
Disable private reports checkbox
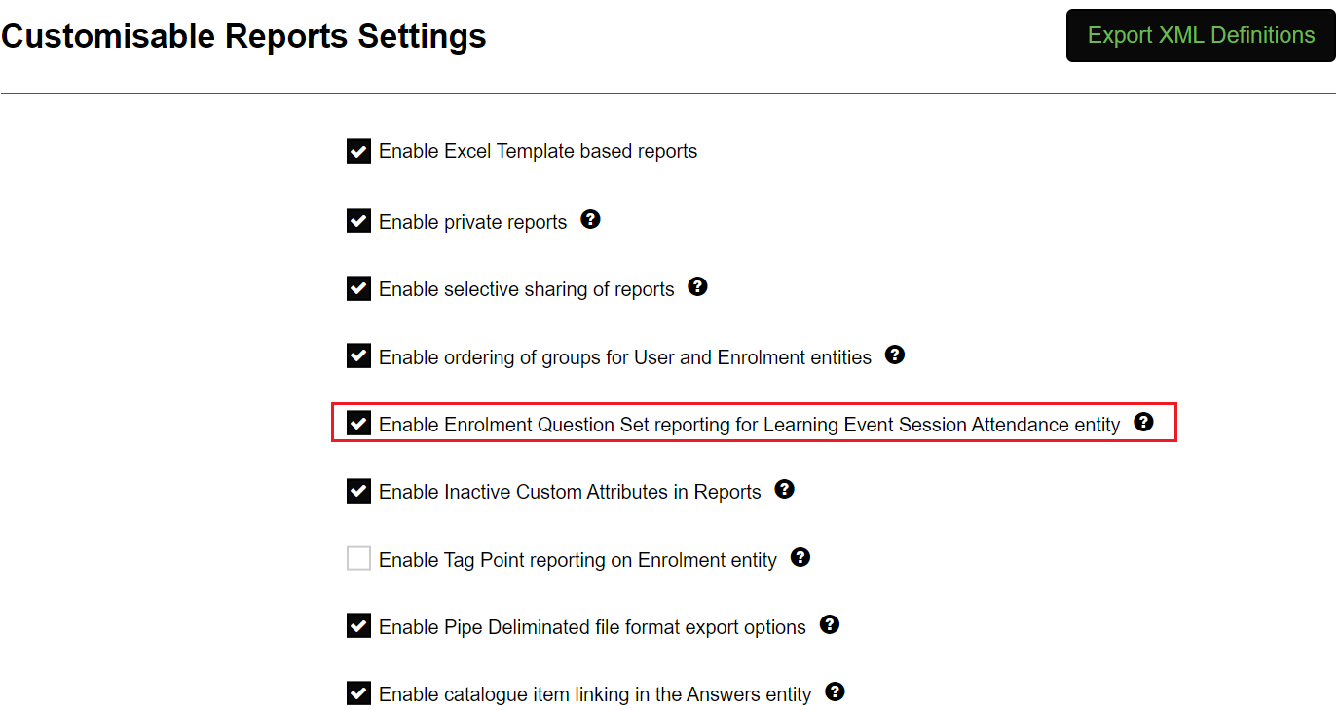(358, 220)
